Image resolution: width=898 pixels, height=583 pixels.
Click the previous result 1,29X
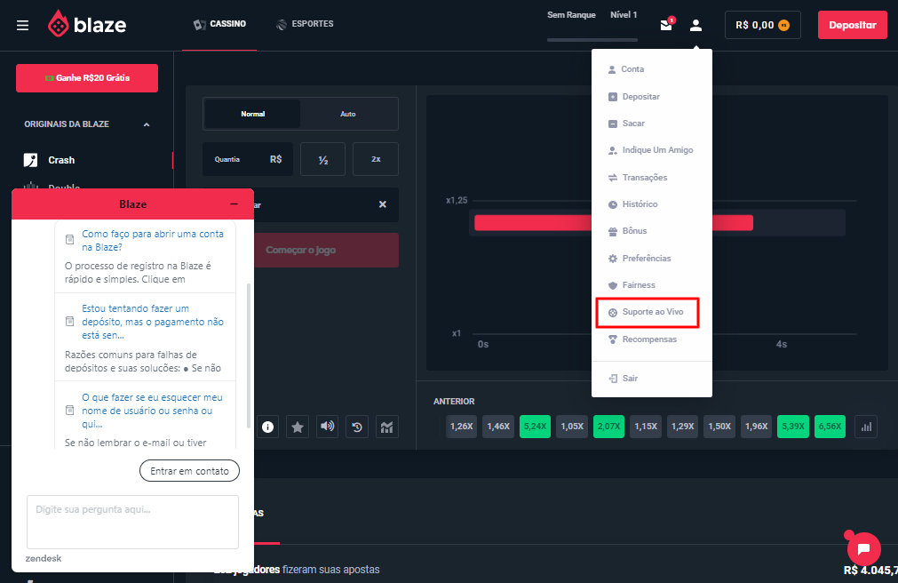point(683,427)
